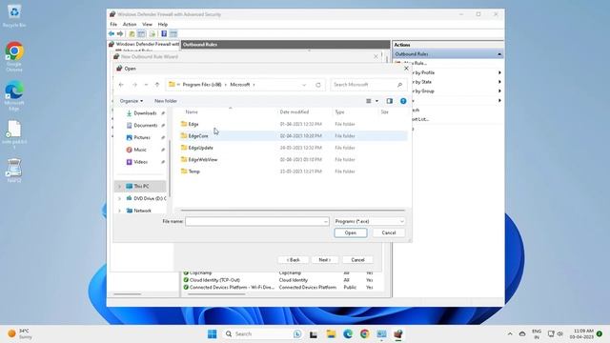The height and width of the screenshot is (343, 610).
Task: Open Google Chrome desktop shortcut
Action: click(x=14, y=56)
